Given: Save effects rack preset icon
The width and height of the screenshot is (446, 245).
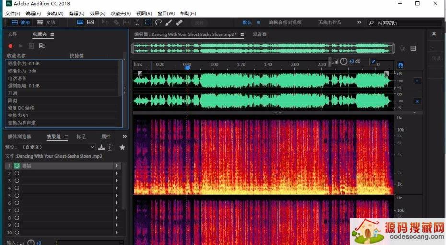Looking at the screenshot, I should [x=101, y=147].
